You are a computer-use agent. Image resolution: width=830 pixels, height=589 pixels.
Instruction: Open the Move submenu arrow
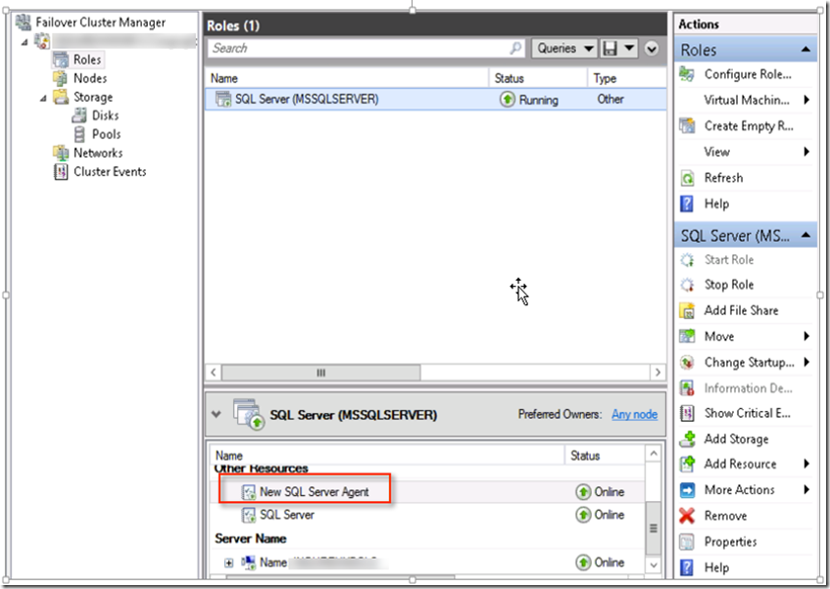[x=806, y=336]
